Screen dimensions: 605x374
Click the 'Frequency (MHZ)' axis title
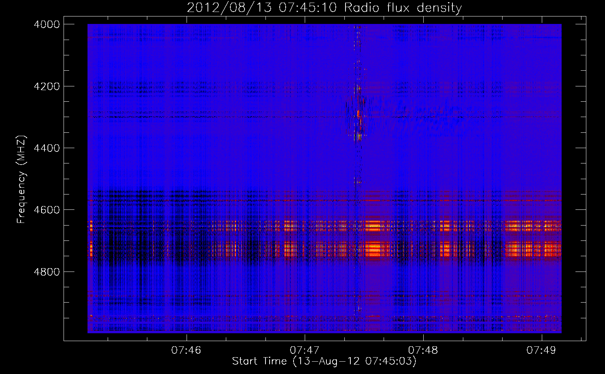(21, 179)
